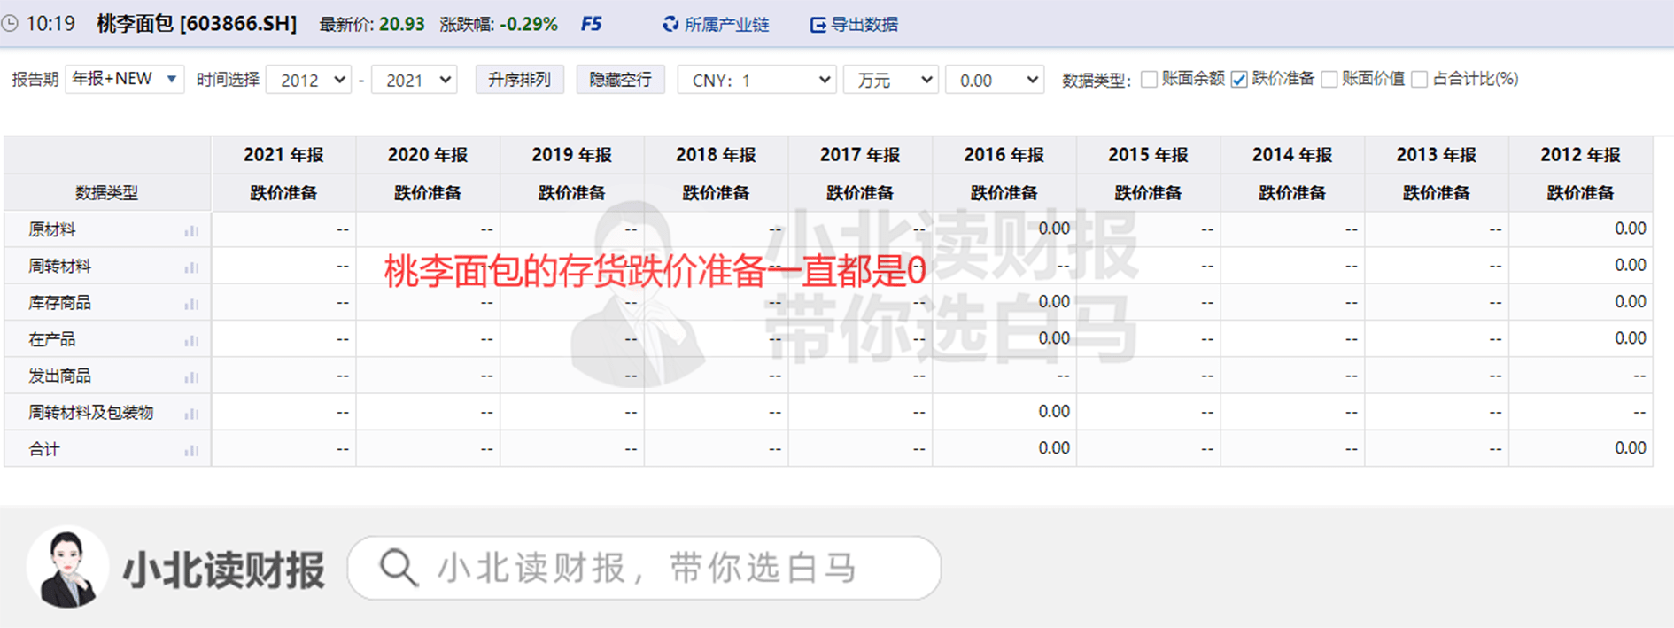Image resolution: width=1674 pixels, height=628 pixels.
Task: Select the 2015 年报 column header
Action: (x=1149, y=155)
